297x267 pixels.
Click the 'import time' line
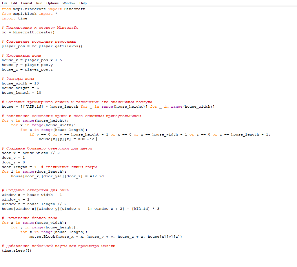click(x=14, y=18)
